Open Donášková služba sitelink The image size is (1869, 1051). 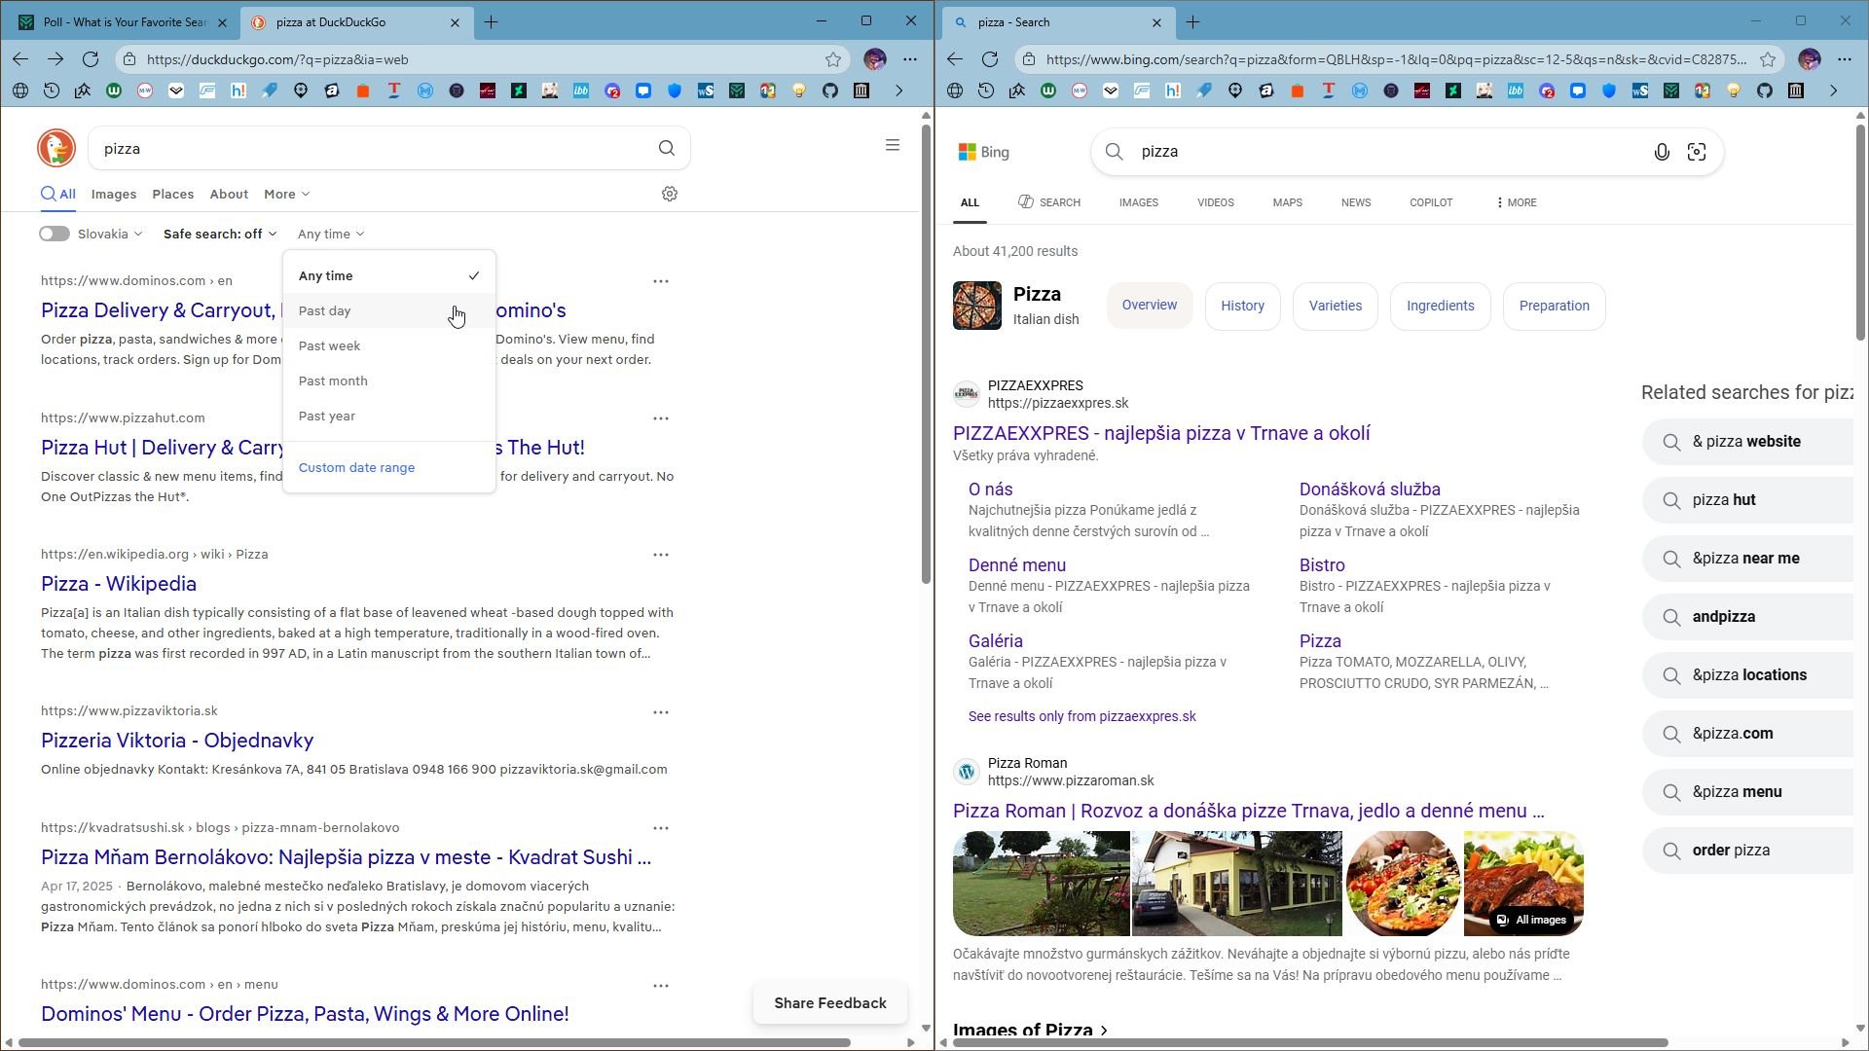coord(1370,489)
